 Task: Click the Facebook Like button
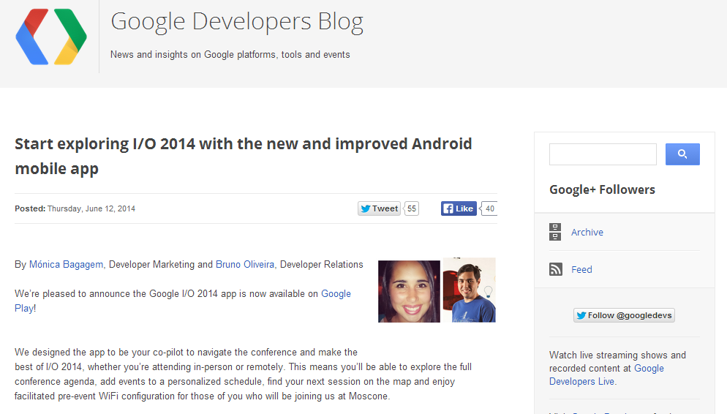459,208
